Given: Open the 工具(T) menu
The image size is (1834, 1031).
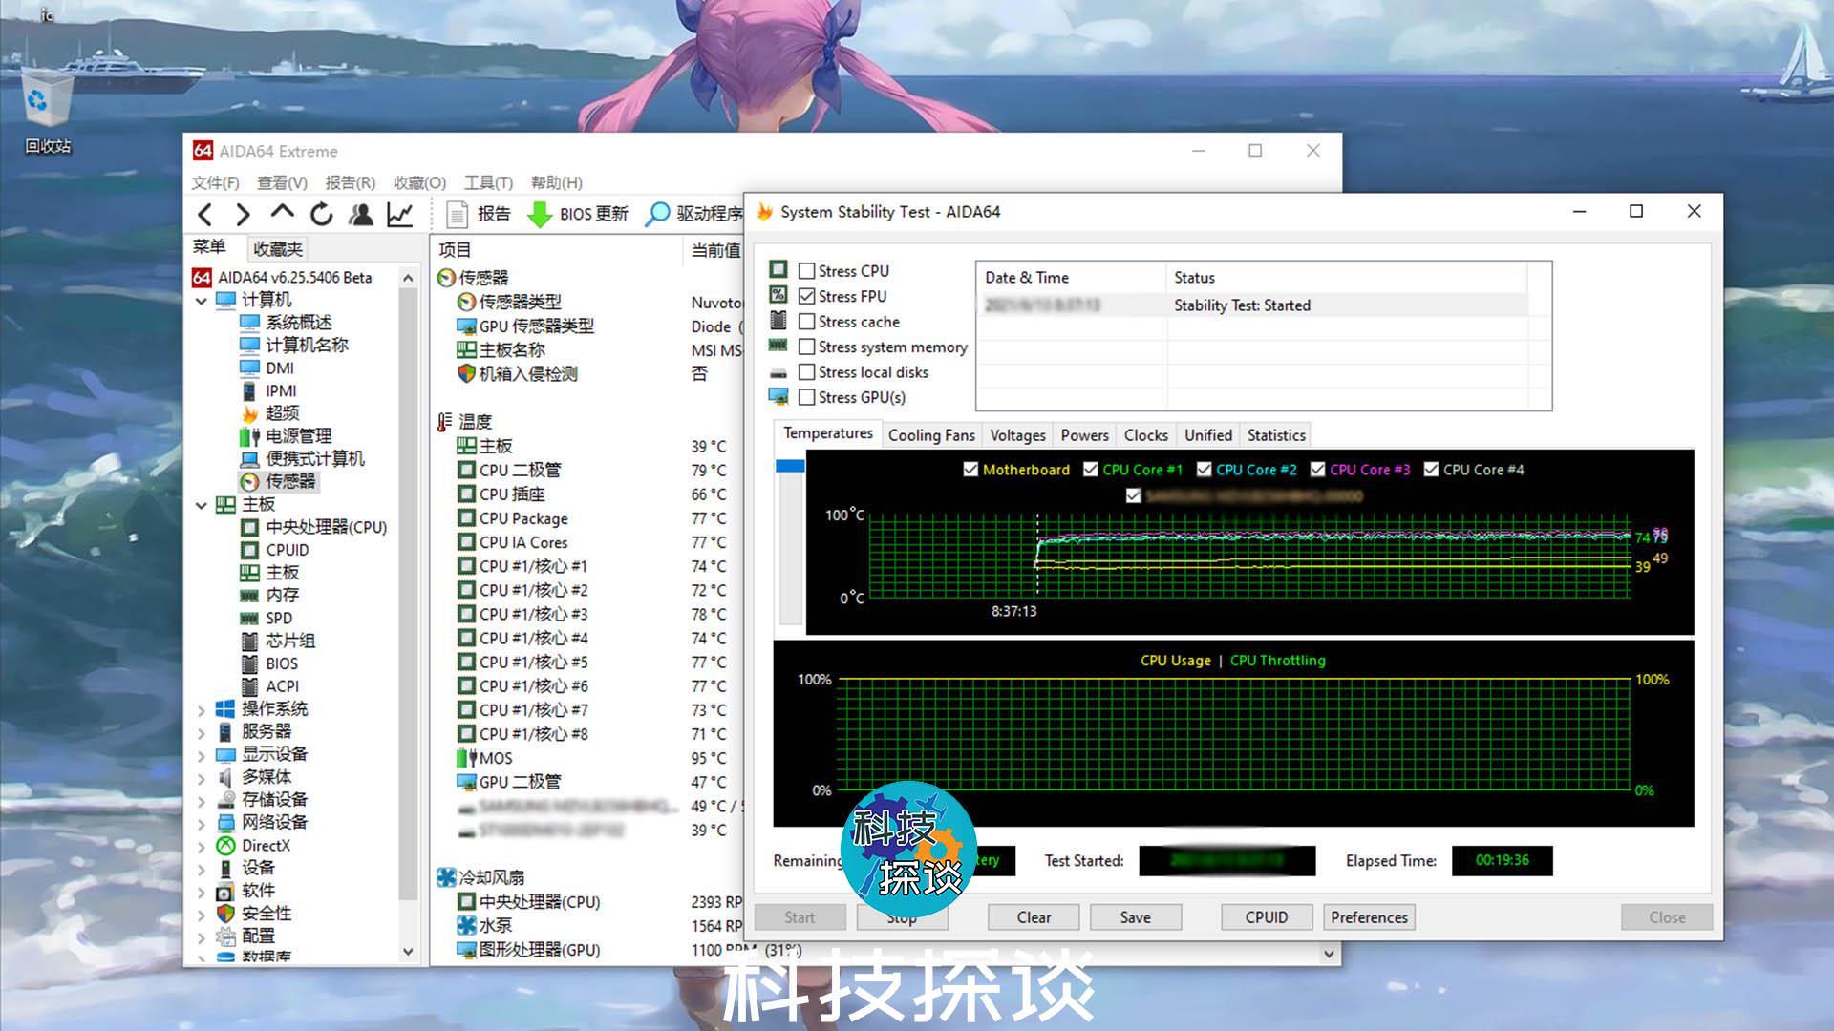Looking at the screenshot, I should (488, 182).
